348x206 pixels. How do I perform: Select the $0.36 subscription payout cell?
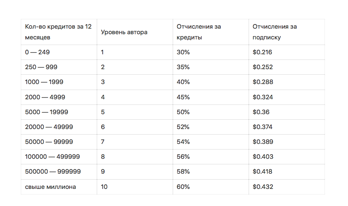point(287,112)
